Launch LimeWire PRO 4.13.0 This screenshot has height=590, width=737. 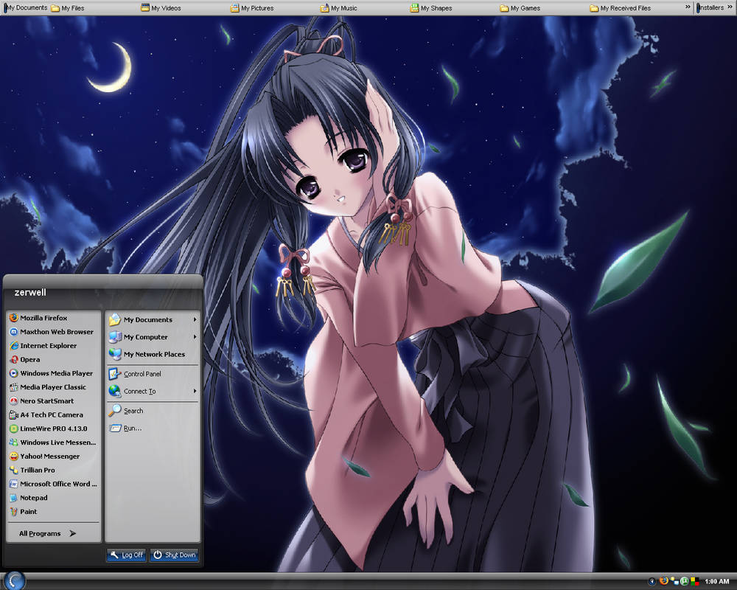54,428
